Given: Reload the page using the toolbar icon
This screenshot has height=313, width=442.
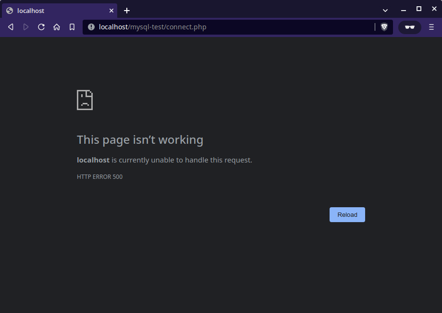Looking at the screenshot, I should pos(41,27).
